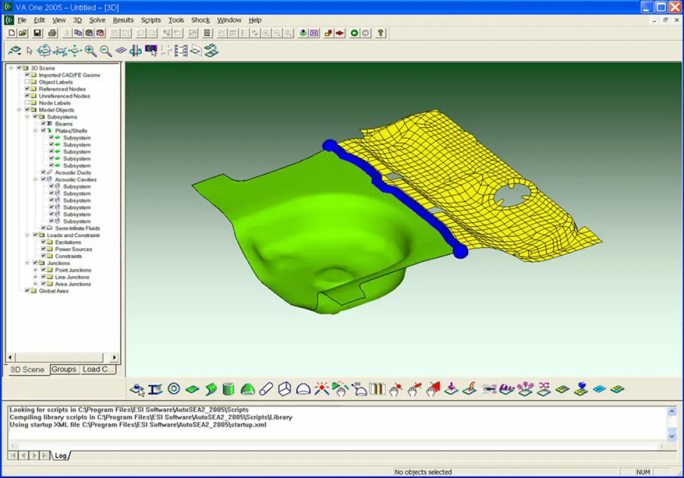The height and width of the screenshot is (478, 684).
Task: Click the rotate view tool
Action: [44, 51]
